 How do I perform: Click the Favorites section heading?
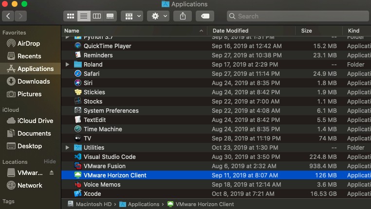pyautogui.click(x=14, y=33)
